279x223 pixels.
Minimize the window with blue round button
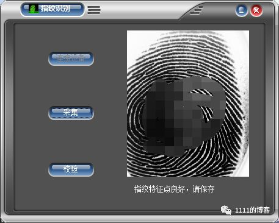pos(242,10)
